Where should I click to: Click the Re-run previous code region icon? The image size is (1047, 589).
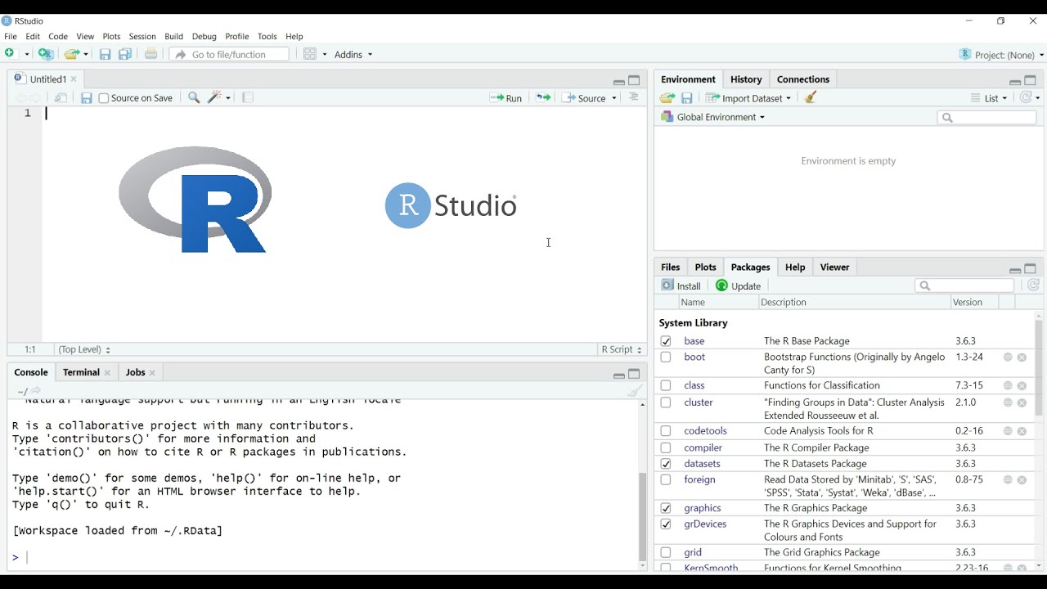pos(543,98)
